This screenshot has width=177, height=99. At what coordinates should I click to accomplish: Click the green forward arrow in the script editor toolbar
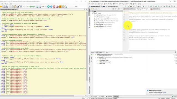coord(33,7)
